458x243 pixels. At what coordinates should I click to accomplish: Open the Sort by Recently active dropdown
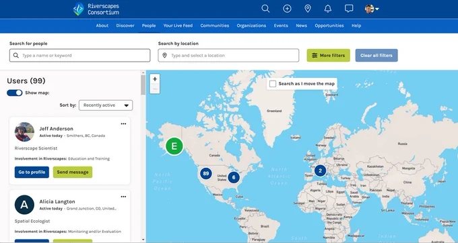(106, 105)
